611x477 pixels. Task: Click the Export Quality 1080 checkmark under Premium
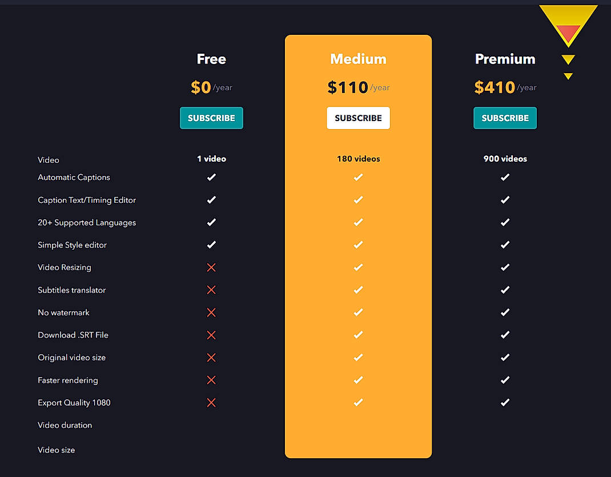point(505,402)
